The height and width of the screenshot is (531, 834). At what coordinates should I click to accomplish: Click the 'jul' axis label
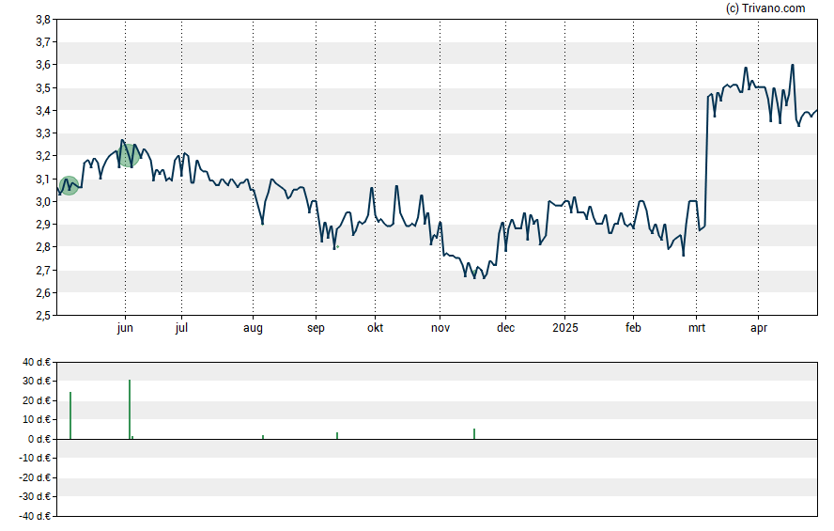tap(181, 328)
